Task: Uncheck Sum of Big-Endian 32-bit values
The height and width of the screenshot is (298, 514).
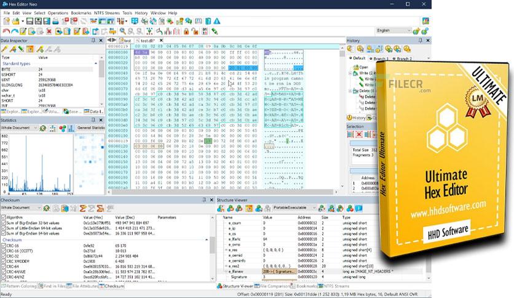Action: tap(4, 223)
